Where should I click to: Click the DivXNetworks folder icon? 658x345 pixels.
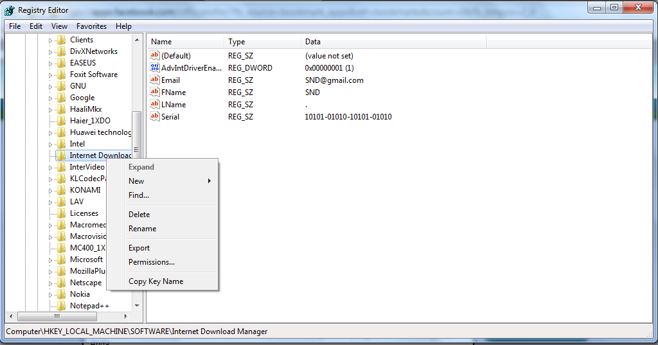click(x=61, y=51)
